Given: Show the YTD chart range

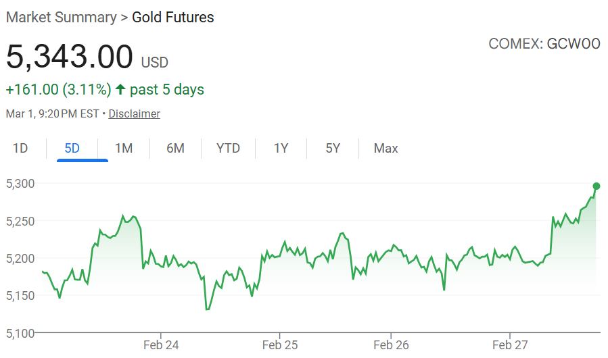Looking at the screenshot, I should 228,148.
